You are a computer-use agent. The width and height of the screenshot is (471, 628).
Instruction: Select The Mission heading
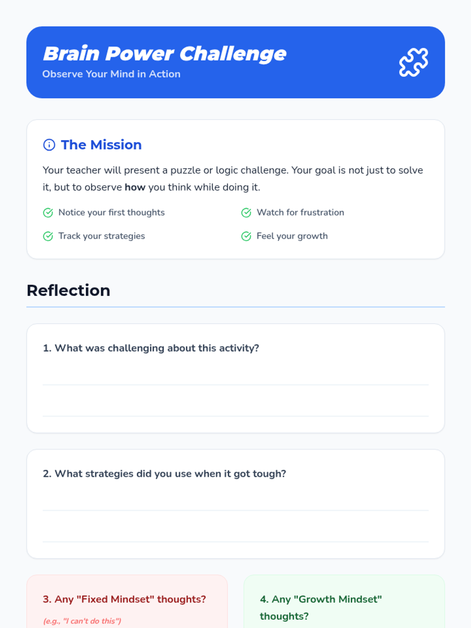pos(101,145)
